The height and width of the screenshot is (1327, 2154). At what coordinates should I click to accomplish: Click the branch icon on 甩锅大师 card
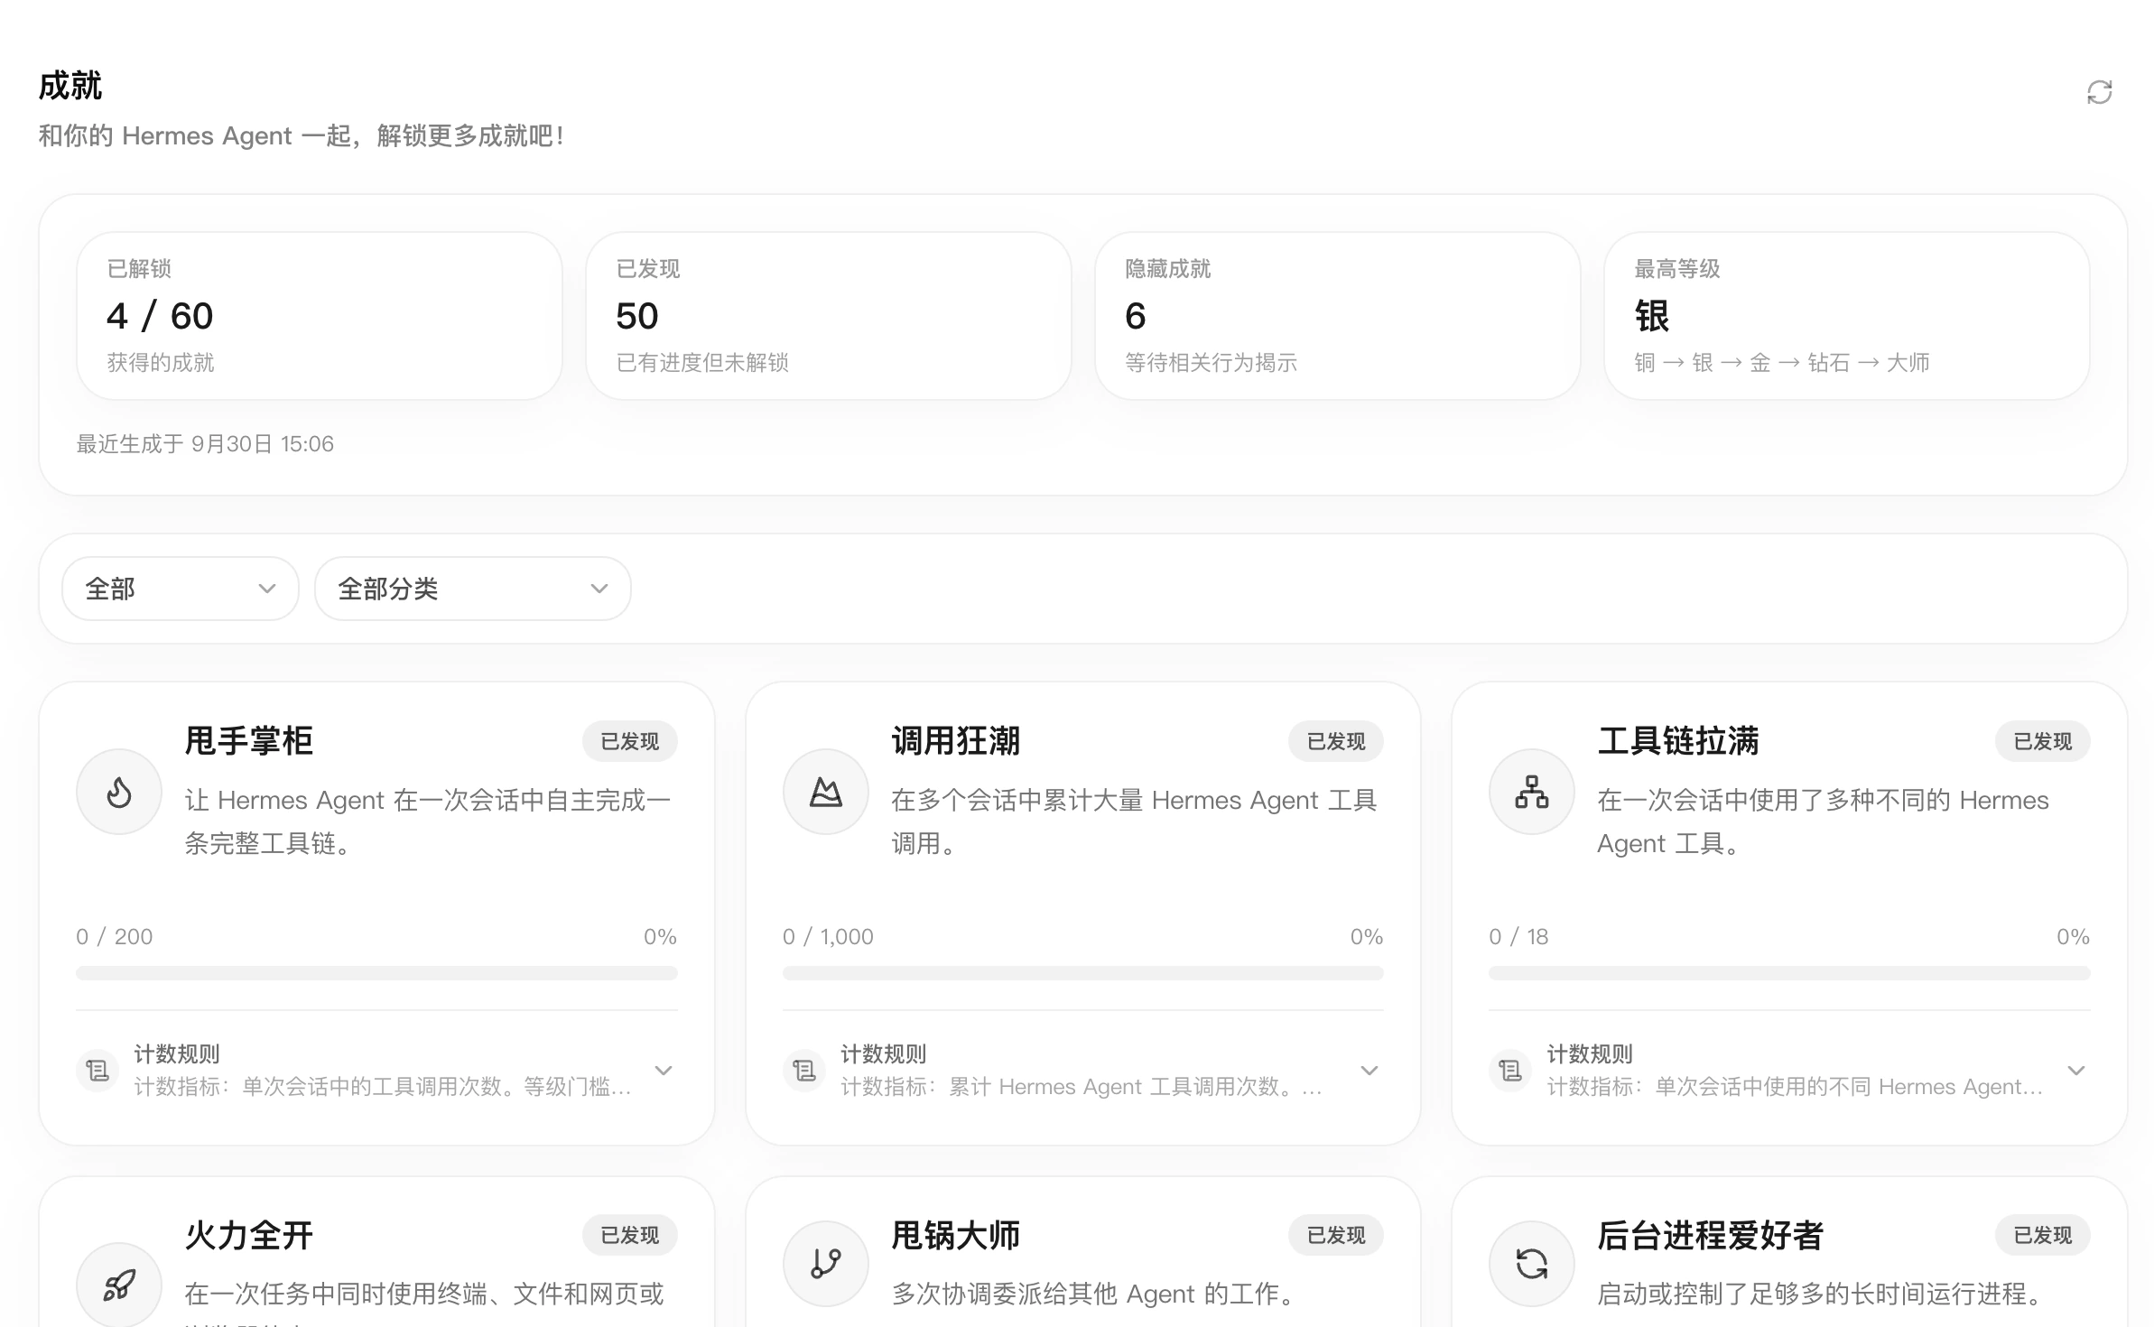point(825,1263)
